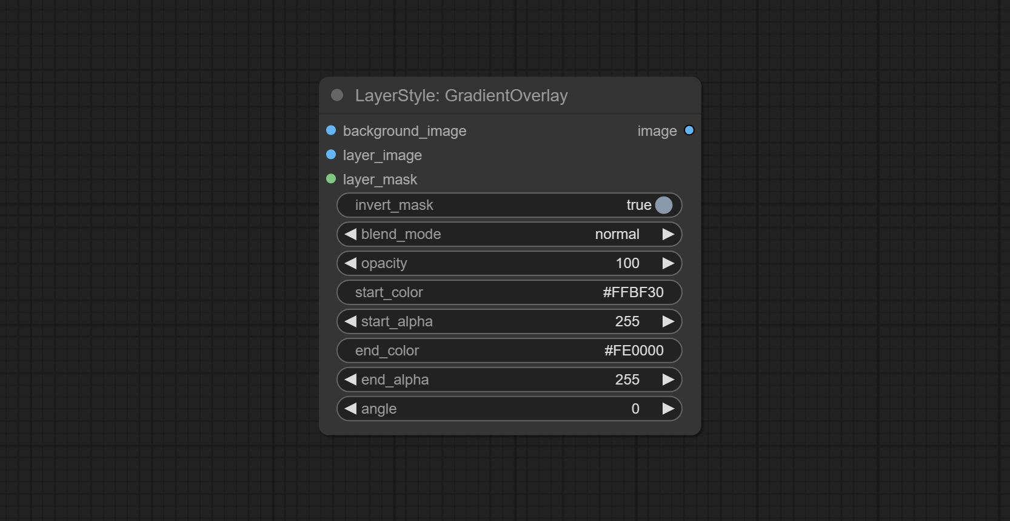Increase opacity with right arrow

pos(668,263)
